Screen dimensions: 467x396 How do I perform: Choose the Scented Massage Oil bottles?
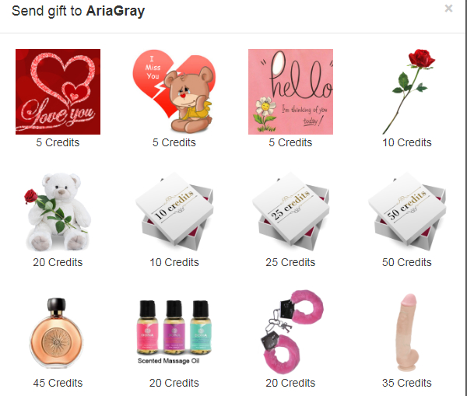174,332
